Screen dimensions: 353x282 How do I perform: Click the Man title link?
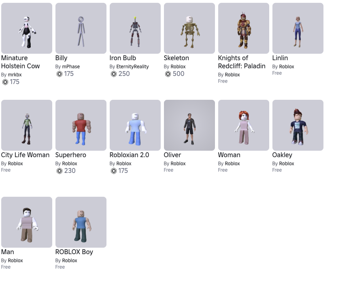click(x=7, y=252)
